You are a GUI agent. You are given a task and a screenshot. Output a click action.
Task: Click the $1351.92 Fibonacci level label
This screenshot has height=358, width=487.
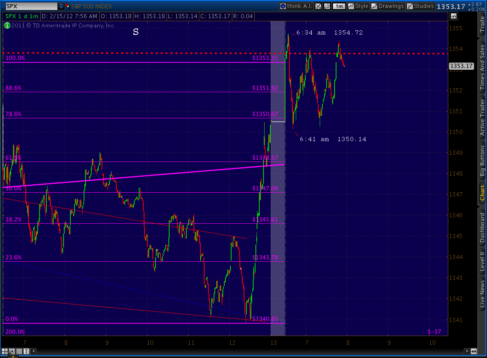pos(265,88)
